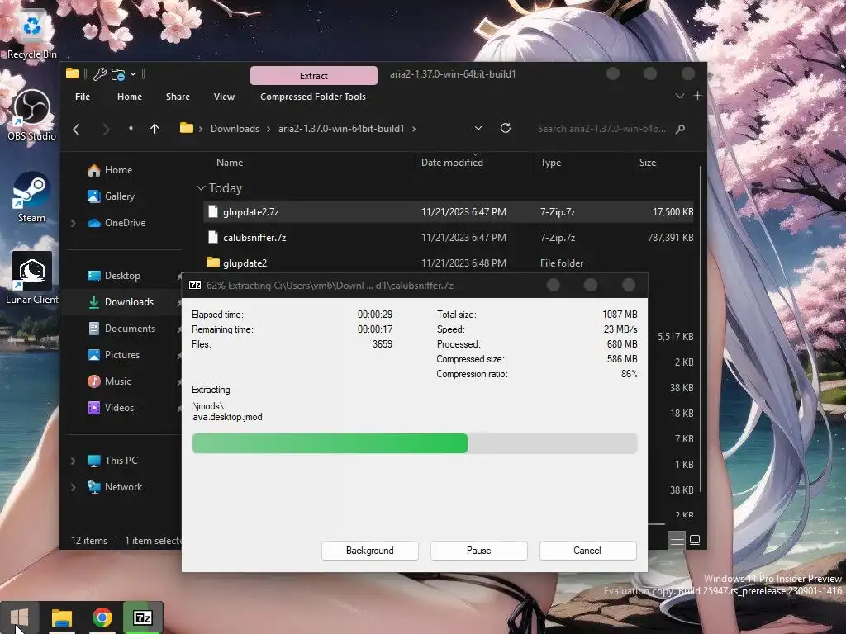Switch to large icons view layout
The height and width of the screenshot is (634, 846).
695,540
